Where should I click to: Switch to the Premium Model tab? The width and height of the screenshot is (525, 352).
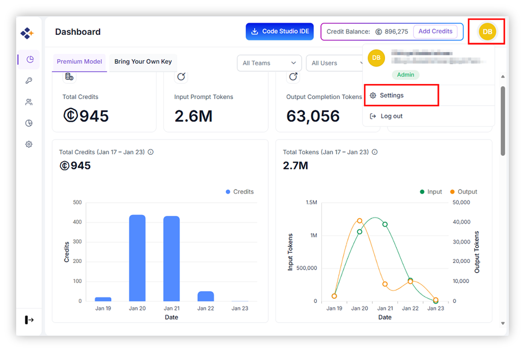pos(79,62)
